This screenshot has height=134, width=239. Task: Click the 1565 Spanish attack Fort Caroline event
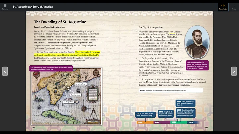(185, 113)
